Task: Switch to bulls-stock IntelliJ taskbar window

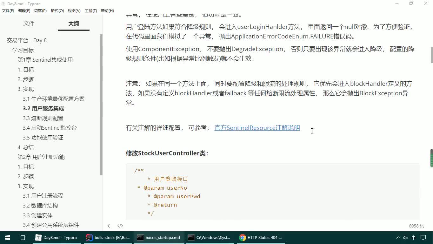Action: pyautogui.click(x=108, y=238)
